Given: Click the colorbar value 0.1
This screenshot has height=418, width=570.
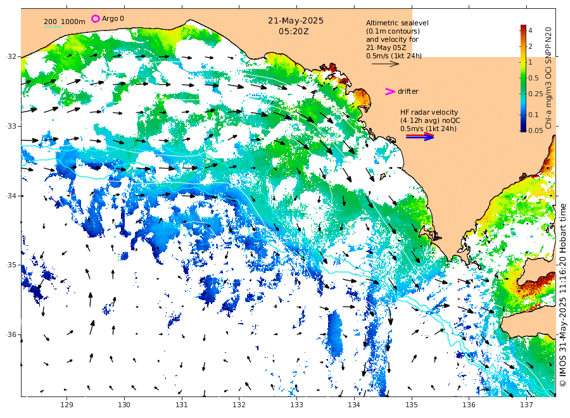Looking at the screenshot, I should coord(533,115).
